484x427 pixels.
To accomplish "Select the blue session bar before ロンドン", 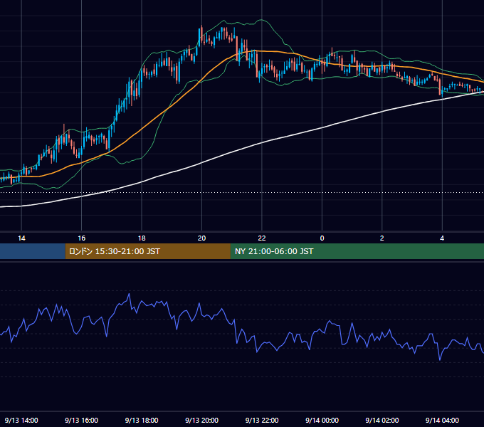I will (33, 251).
